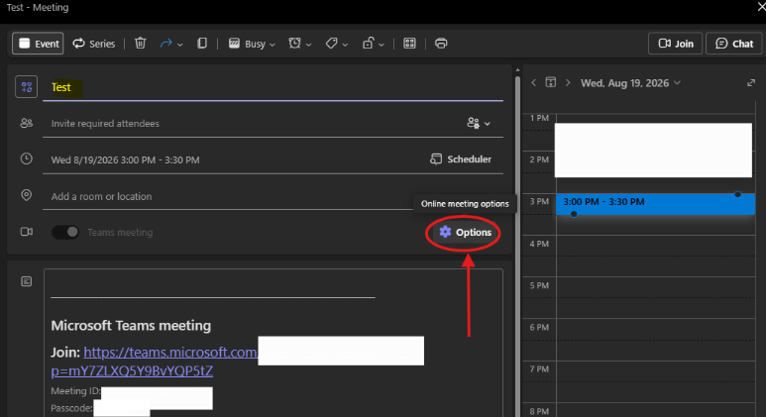
Task: Click the copy-to-calendar icon
Action: (202, 44)
